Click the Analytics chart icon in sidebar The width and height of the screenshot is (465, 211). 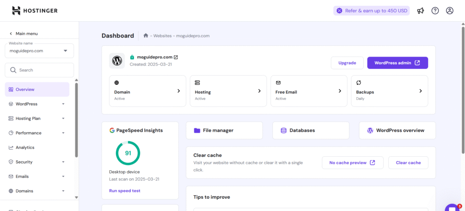tap(11, 148)
